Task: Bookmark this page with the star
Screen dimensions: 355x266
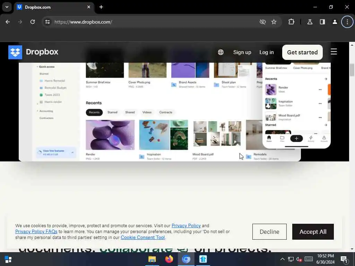Action: [274, 22]
